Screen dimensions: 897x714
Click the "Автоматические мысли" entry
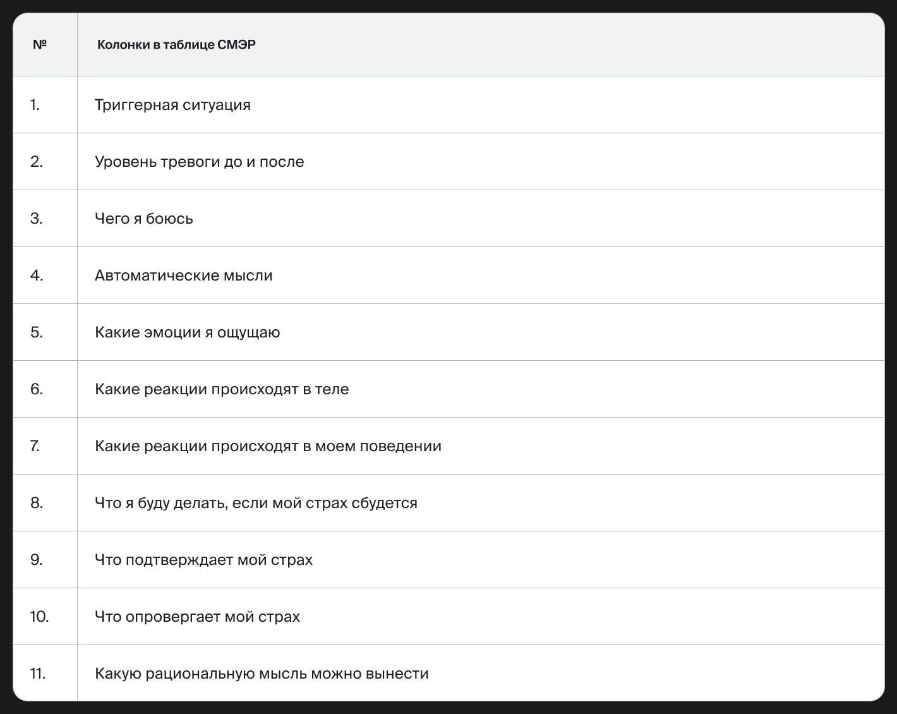(x=183, y=275)
